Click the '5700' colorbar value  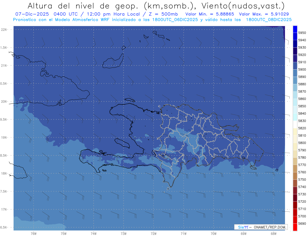[x=302, y=216]
